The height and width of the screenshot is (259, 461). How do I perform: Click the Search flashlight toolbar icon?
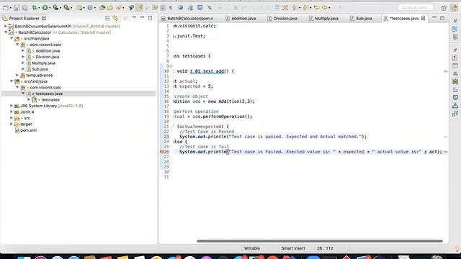coord(118,8)
